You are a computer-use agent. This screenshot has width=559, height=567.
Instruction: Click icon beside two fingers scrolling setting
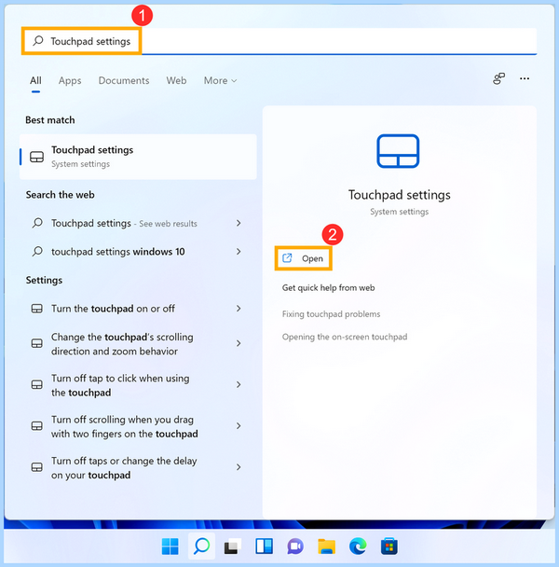click(x=37, y=426)
